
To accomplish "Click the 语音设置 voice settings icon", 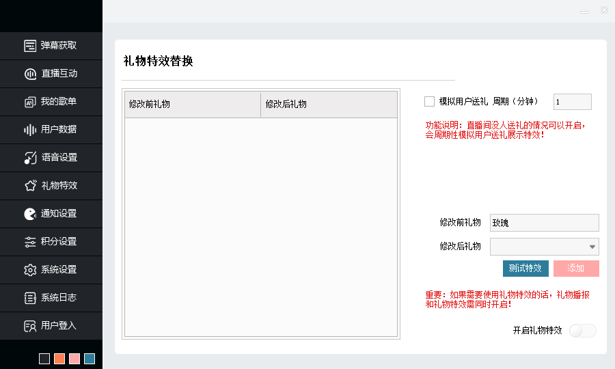I will point(30,158).
